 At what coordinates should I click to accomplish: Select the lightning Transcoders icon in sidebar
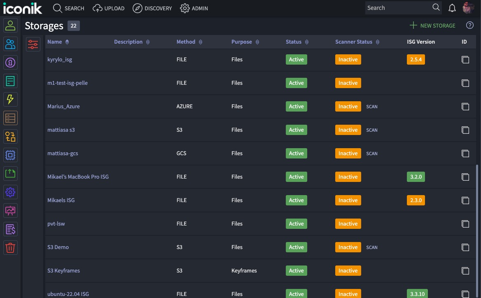coord(10,99)
